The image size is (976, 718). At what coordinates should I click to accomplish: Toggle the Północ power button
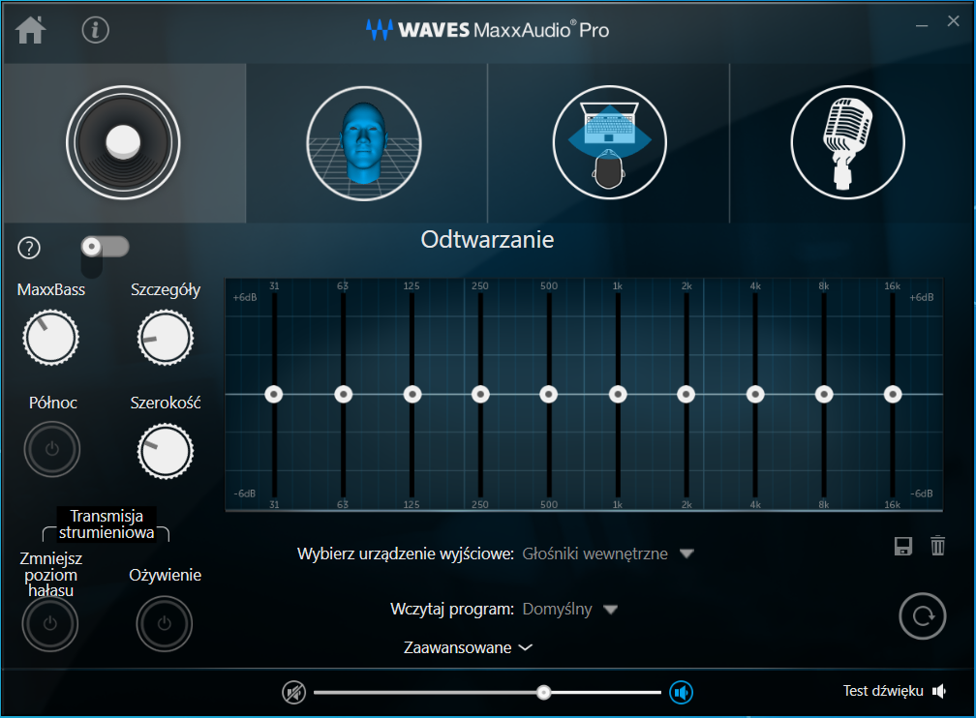point(51,449)
